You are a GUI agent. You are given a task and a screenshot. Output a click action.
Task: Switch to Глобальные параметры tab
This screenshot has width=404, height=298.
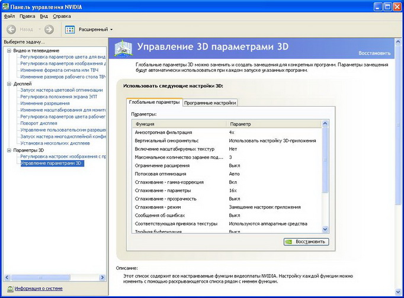pyautogui.click(x=154, y=102)
